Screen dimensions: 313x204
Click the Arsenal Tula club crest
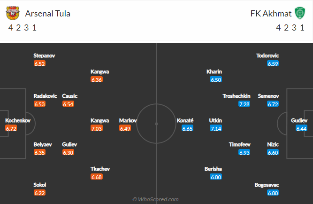point(13,14)
